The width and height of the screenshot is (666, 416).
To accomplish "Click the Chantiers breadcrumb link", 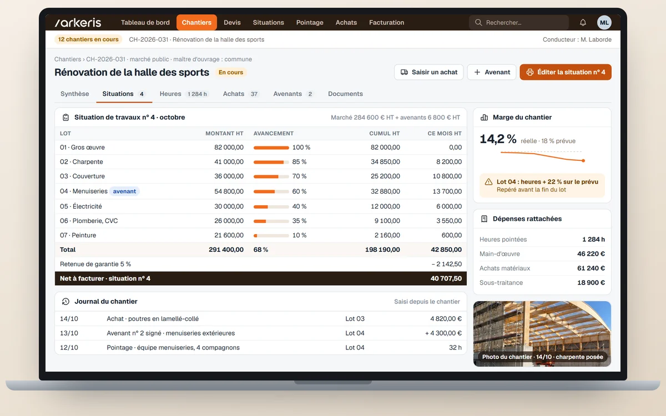I will point(68,59).
